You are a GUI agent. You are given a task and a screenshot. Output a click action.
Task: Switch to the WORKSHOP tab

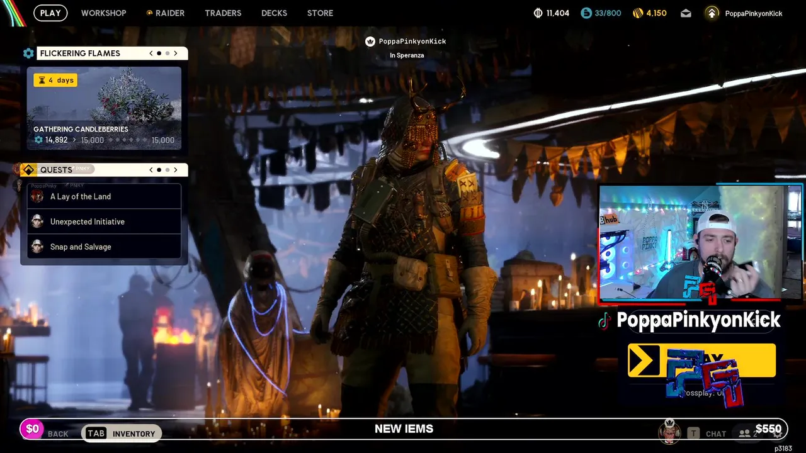click(103, 13)
